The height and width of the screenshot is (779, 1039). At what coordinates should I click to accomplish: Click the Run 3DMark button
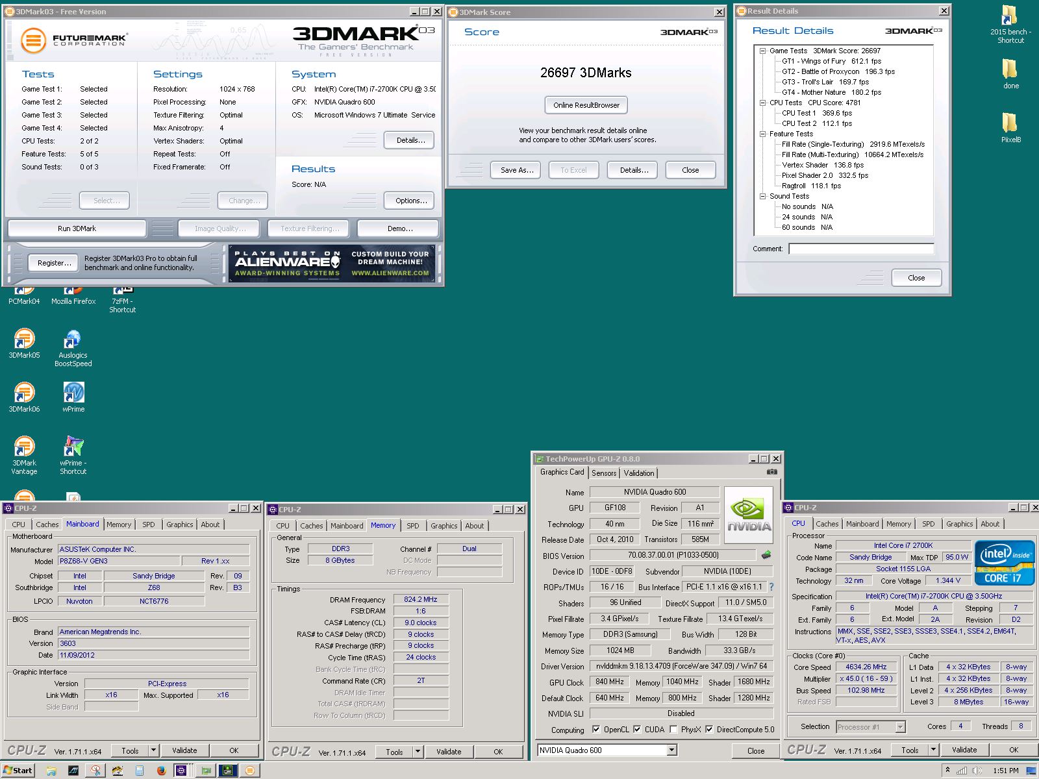[77, 229]
